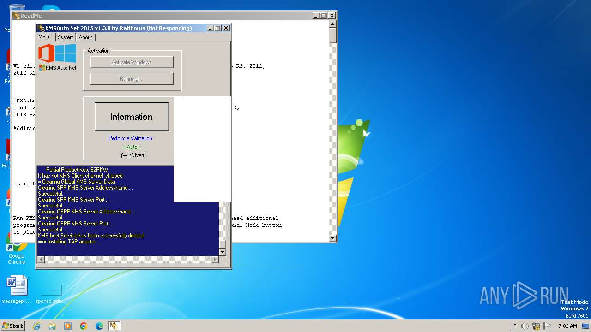
Task: Minimize the ReadMe window
Action: click(x=315, y=16)
